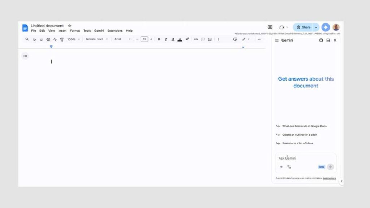Open the Learn more link
370x208 pixels.
[x=329, y=178]
